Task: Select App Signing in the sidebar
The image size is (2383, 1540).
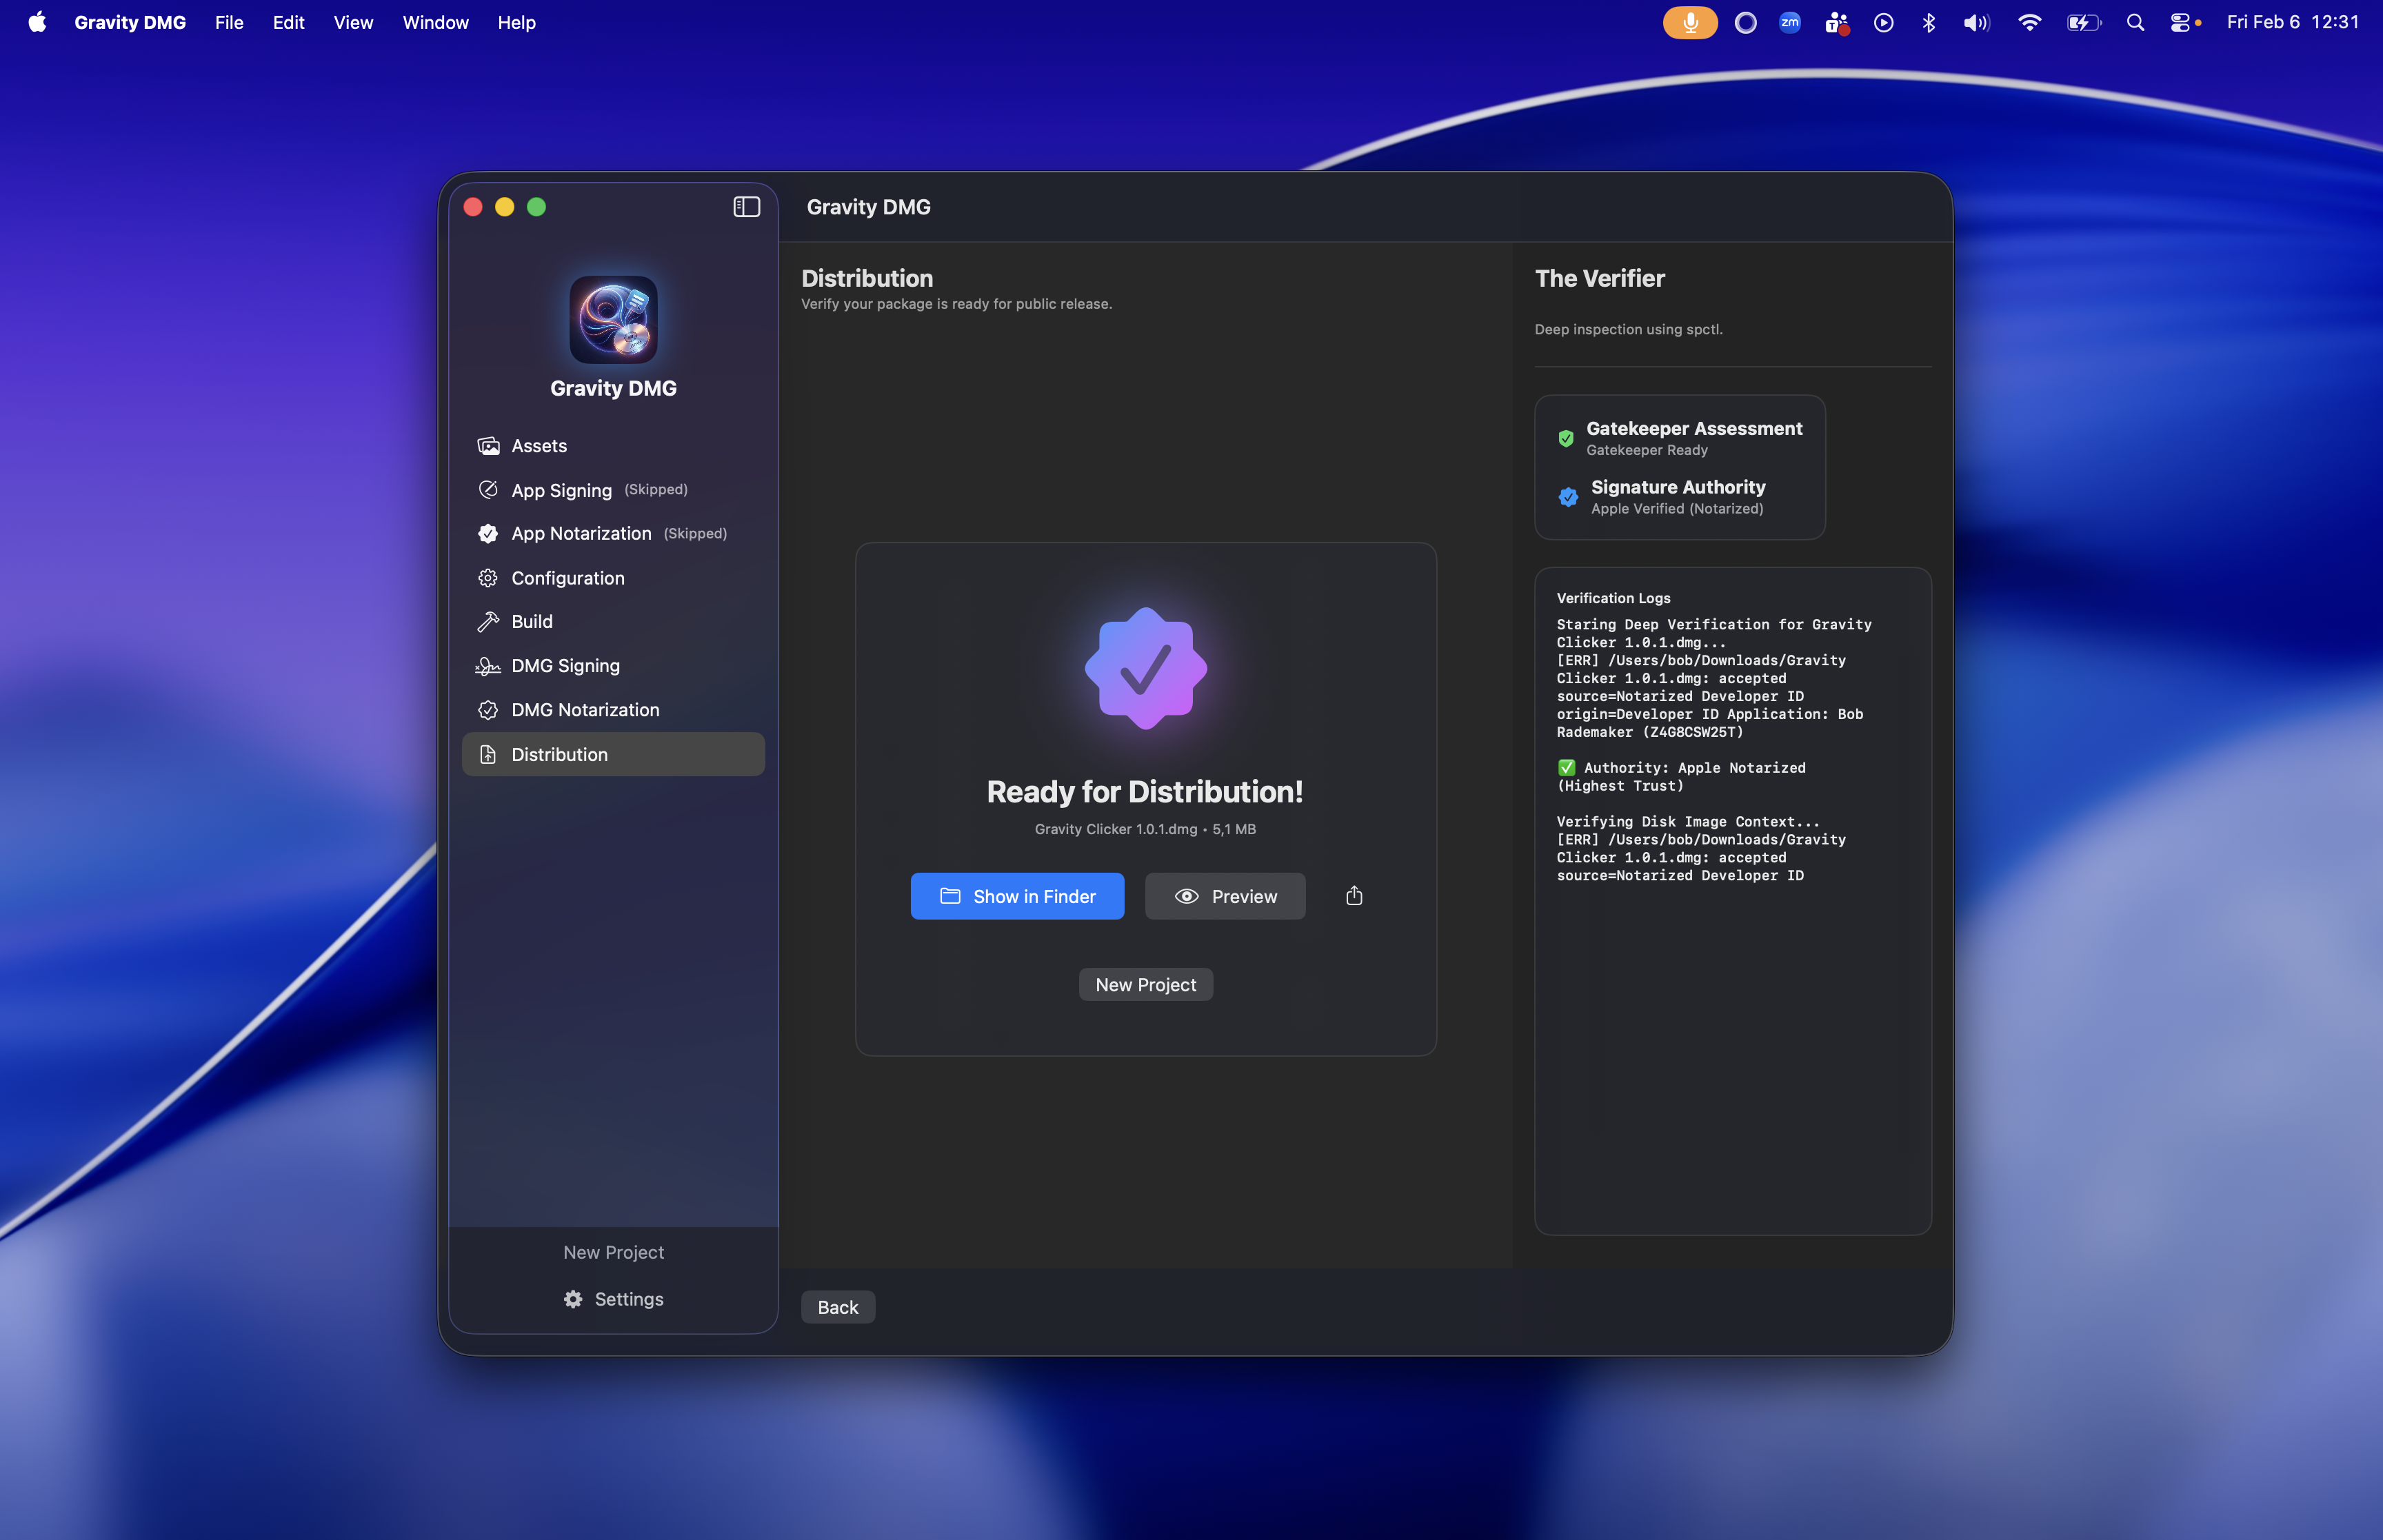Action: [561, 490]
